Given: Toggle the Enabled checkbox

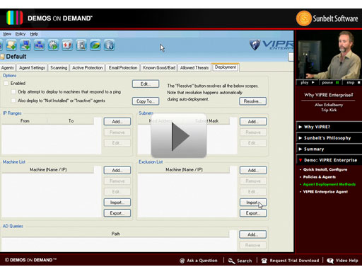Looking at the screenshot, I should pos(6,83).
